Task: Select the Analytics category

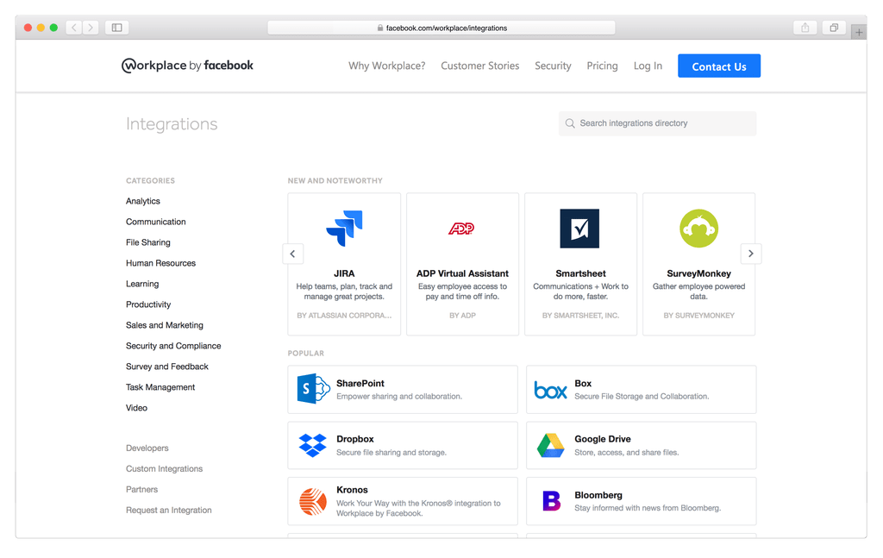Action: (143, 201)
